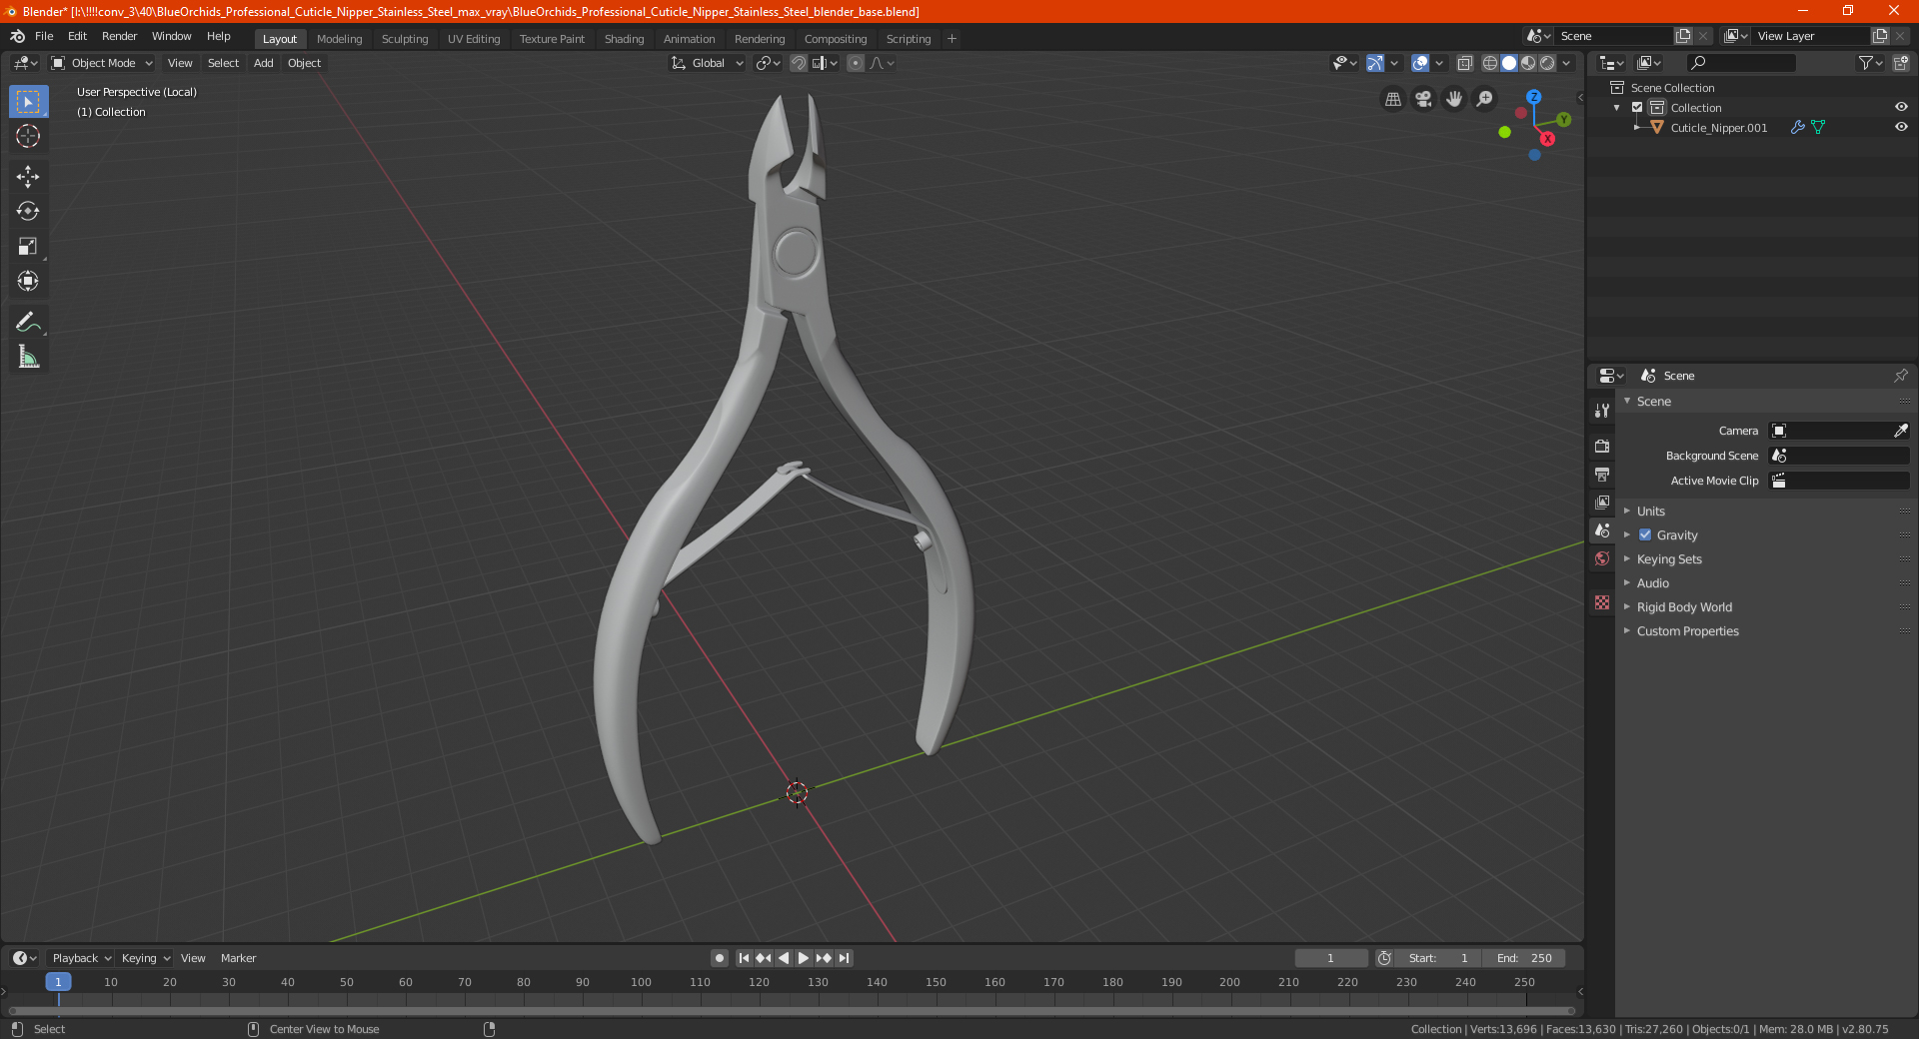Hide Cuticle_Nipper.001 with eye icon
The image size is (1919, 1039).
coord(1901,127)
